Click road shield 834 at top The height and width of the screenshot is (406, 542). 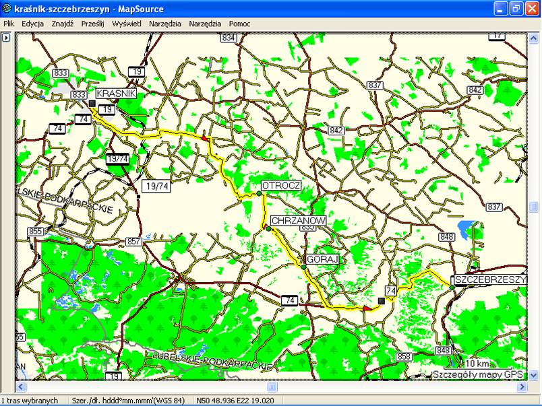pos(229,38)
